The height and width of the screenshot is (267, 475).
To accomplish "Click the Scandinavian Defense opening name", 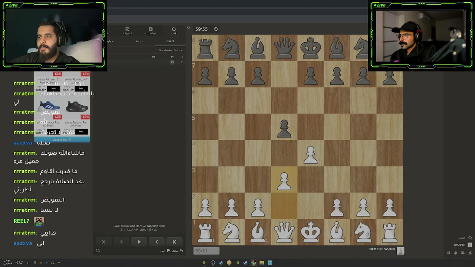I will (x=171, y=50).
